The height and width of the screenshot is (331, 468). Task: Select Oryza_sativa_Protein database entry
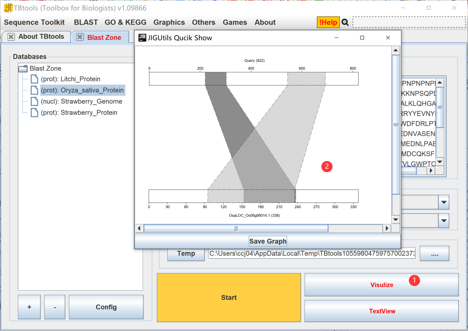[82, 90]
